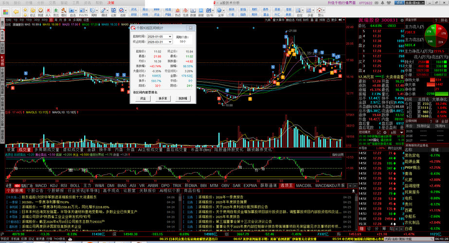This screenshot has width=449, height=243.
Task: Toggle 删自选 watchlist removal
Action: 290,20
